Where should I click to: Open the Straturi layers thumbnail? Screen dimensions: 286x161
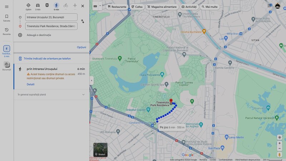coord(100,150)
